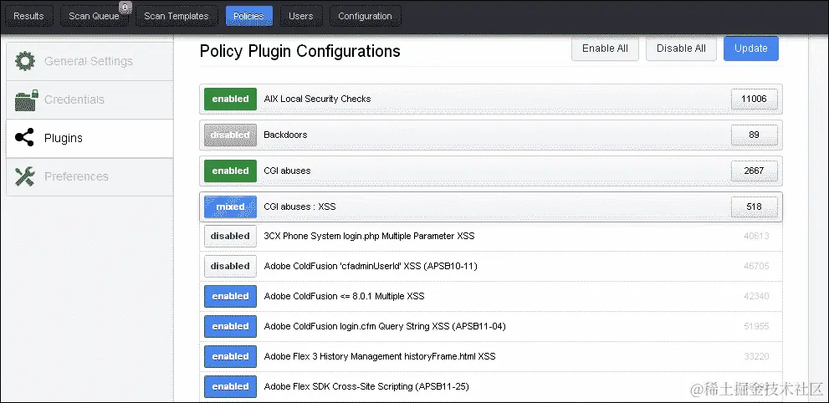This screenshot has height=403, width=829.
Task: Collapse the CGI abuses : XSS family
Action: click(491, 207)
